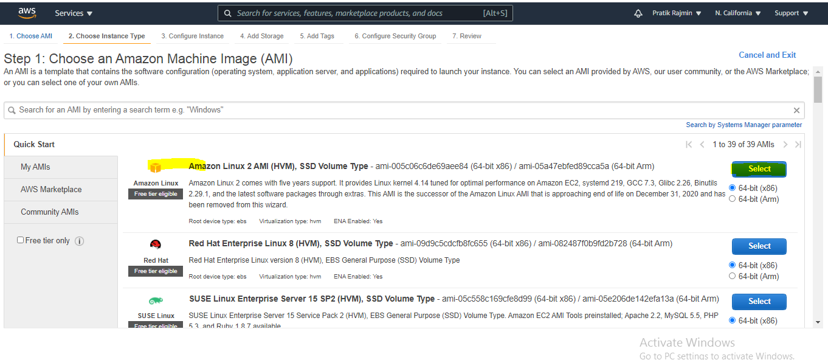
Task: Go to previous page of AMI results
Action: click(x=702, y=145)
